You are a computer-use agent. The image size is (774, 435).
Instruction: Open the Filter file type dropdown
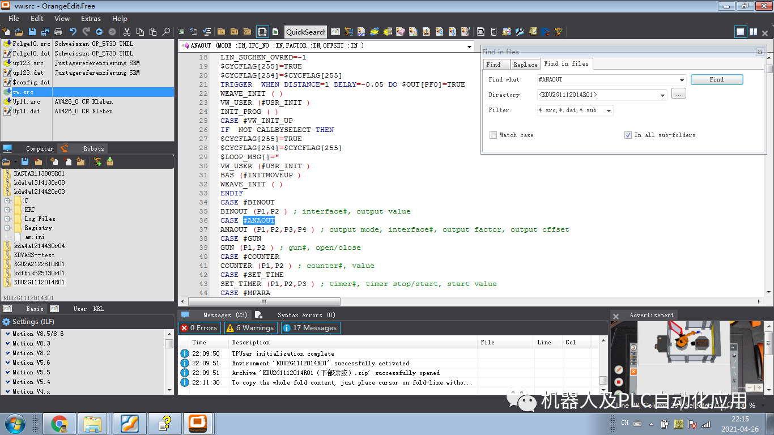coord(609,110)
